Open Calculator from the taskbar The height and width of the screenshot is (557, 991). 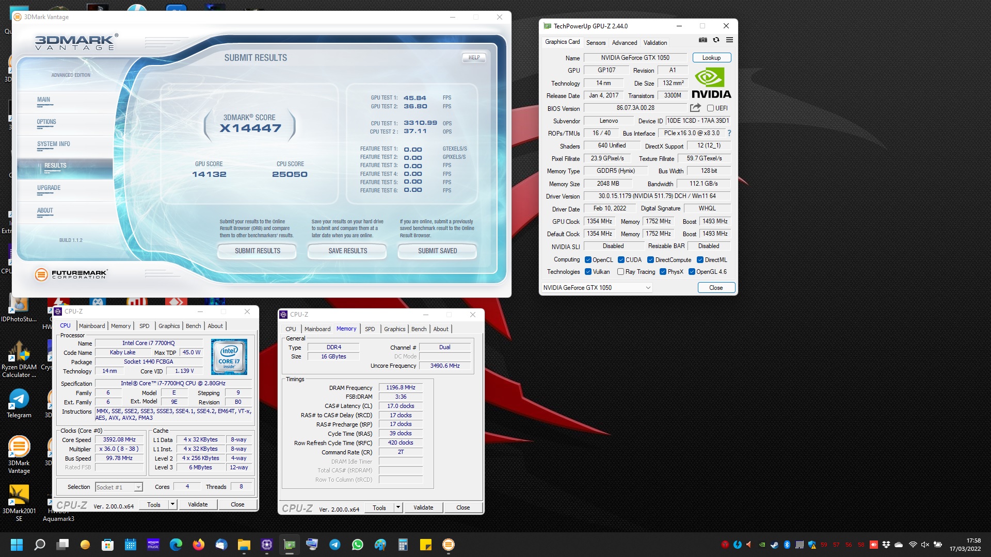click(x=403, y=545)
